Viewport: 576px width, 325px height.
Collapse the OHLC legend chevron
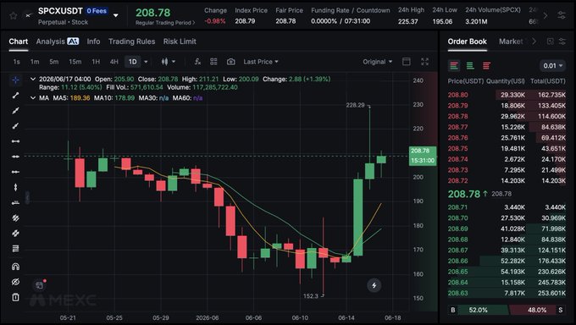33,79
